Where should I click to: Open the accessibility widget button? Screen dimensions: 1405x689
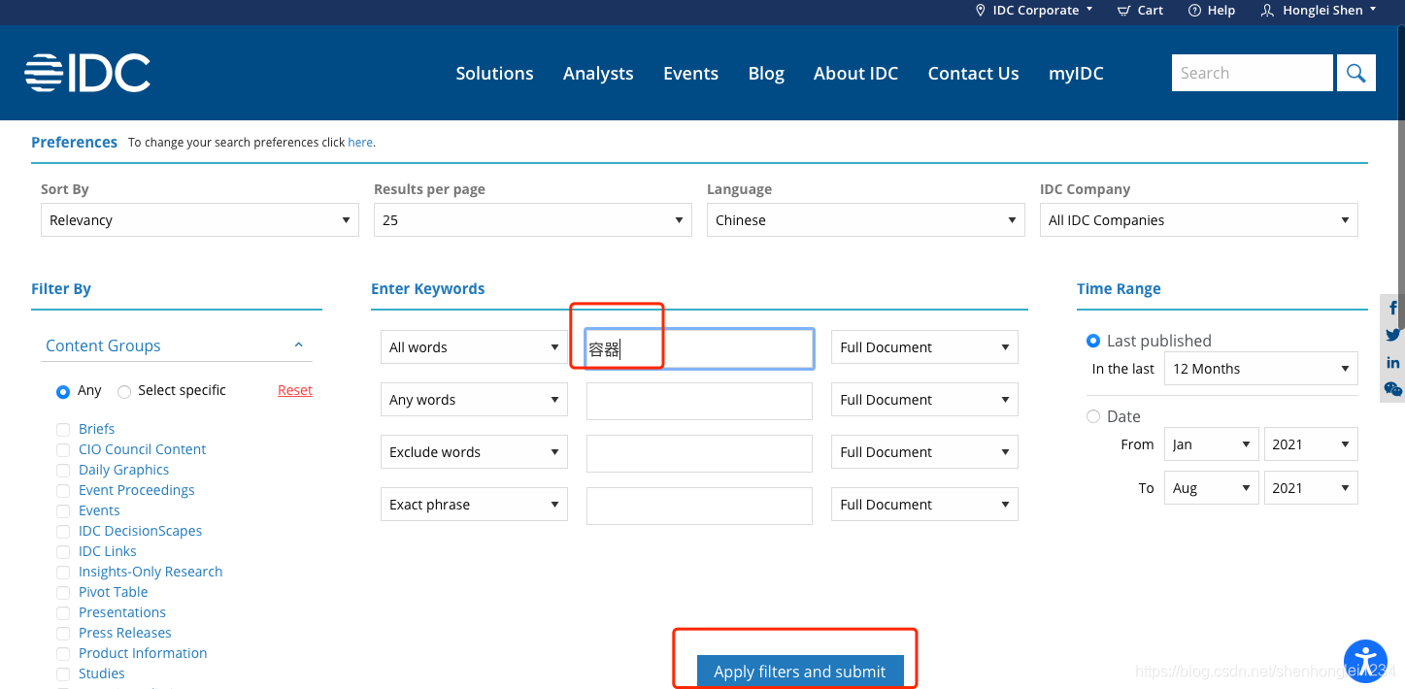(x=1366, y=662)
